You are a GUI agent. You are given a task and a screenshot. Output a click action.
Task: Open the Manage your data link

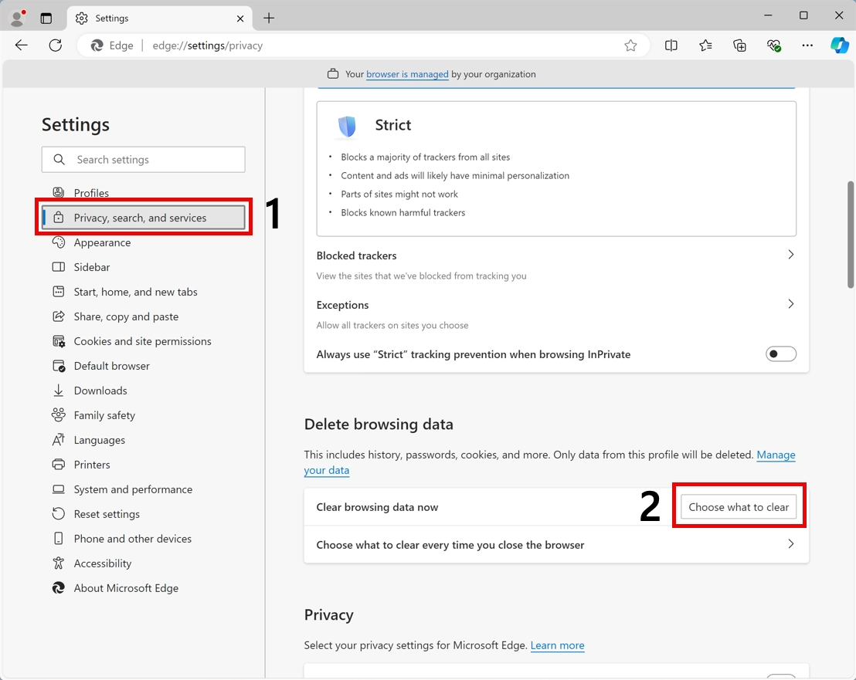pyautogui.click(x=776, y=455)
